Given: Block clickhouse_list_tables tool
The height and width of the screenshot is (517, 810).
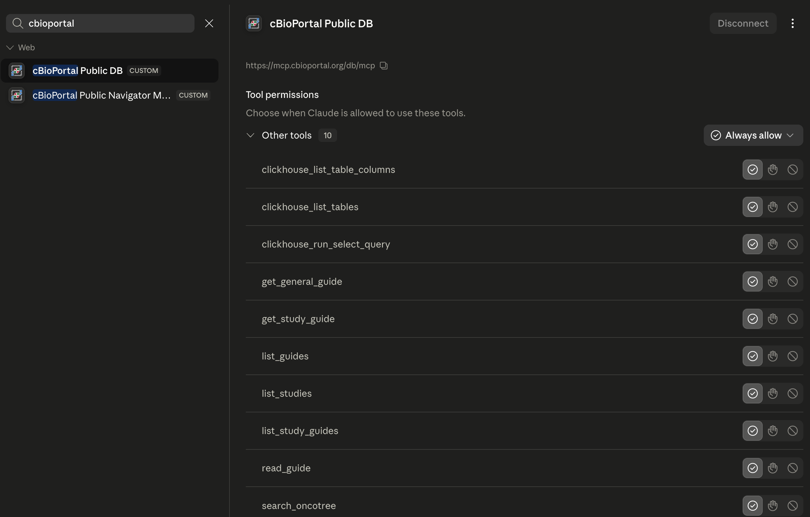Looking at the screenshot, I should point(792,207).
